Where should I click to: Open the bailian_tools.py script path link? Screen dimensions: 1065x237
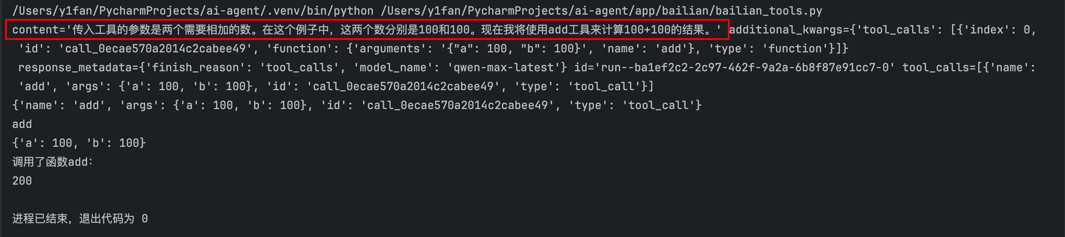click(601, 11)
